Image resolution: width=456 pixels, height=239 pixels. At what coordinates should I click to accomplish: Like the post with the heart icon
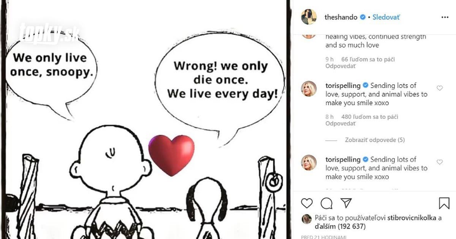coord(307,203)
